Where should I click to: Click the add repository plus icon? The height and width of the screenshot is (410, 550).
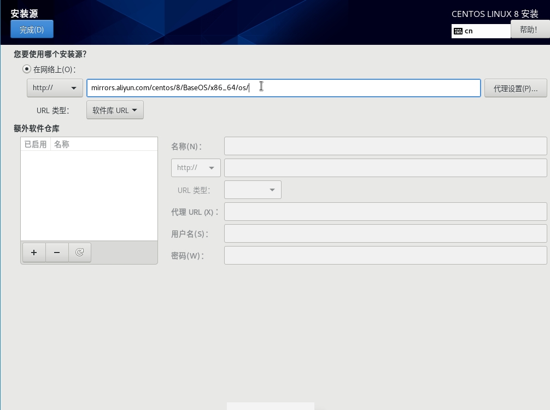point(34,252)
